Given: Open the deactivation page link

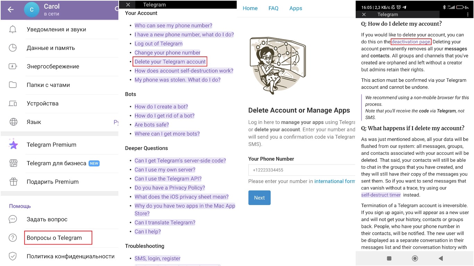Looking at the screenshot, I should [x=411, y=42].
